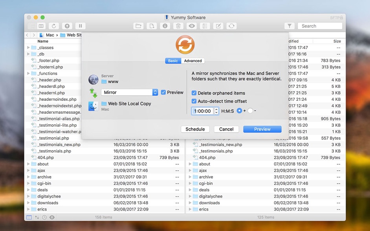Click the upload arrow toolbar icon
The height and width of the screenshot is (231, 370).
pos(67,26)
